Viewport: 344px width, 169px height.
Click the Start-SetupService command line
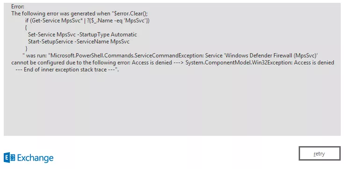pos(79,42)
